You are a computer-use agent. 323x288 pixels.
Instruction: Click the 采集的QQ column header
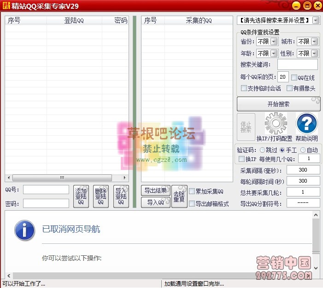199,20
